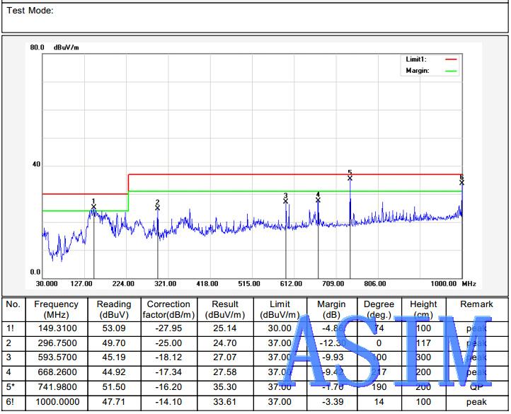Click peak marker 3 on the spectrum plot
The image size is (511, 414).
click(x=286, y=201)
